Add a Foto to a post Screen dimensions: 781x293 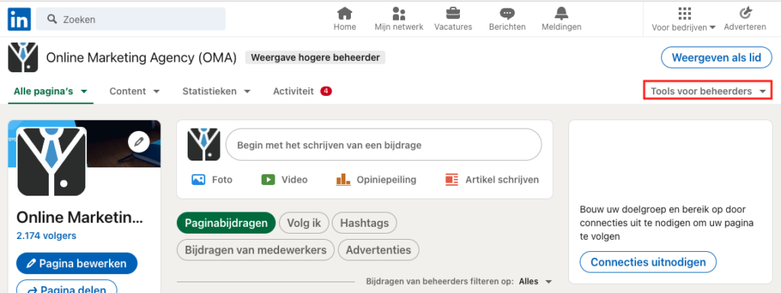click(212, 180)
